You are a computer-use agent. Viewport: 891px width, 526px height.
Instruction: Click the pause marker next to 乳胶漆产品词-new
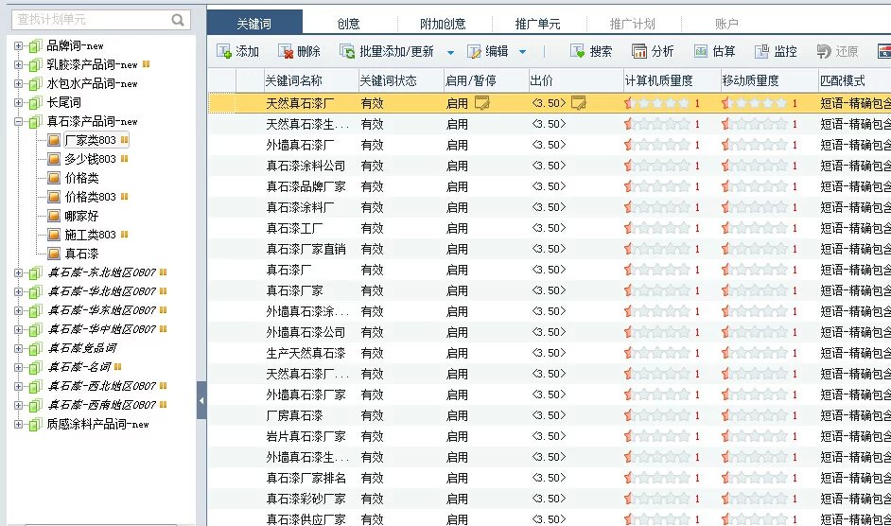pos(146,64)
